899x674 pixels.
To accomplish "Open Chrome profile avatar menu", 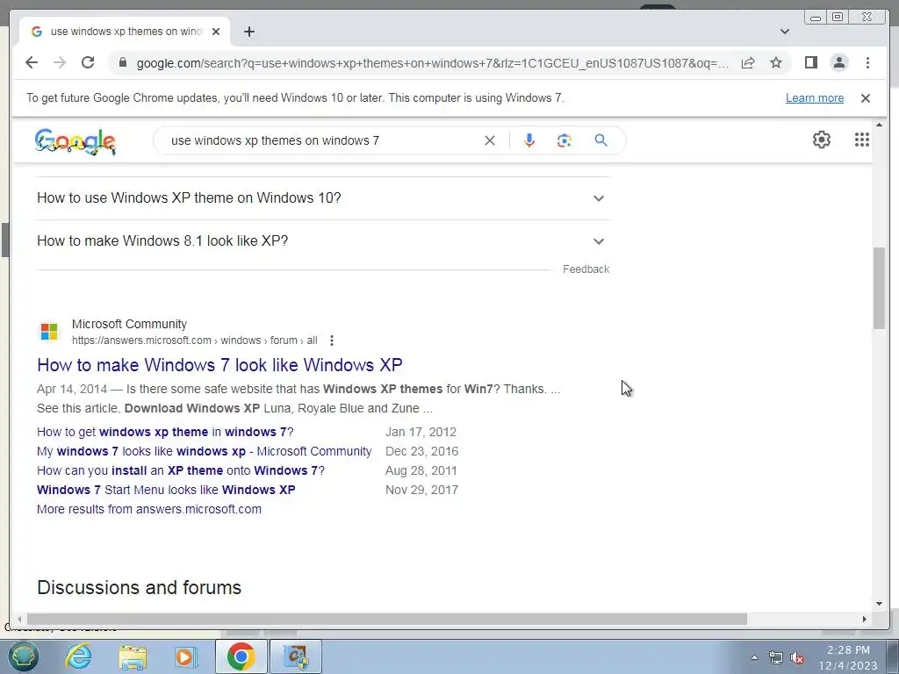I will 839,62.
